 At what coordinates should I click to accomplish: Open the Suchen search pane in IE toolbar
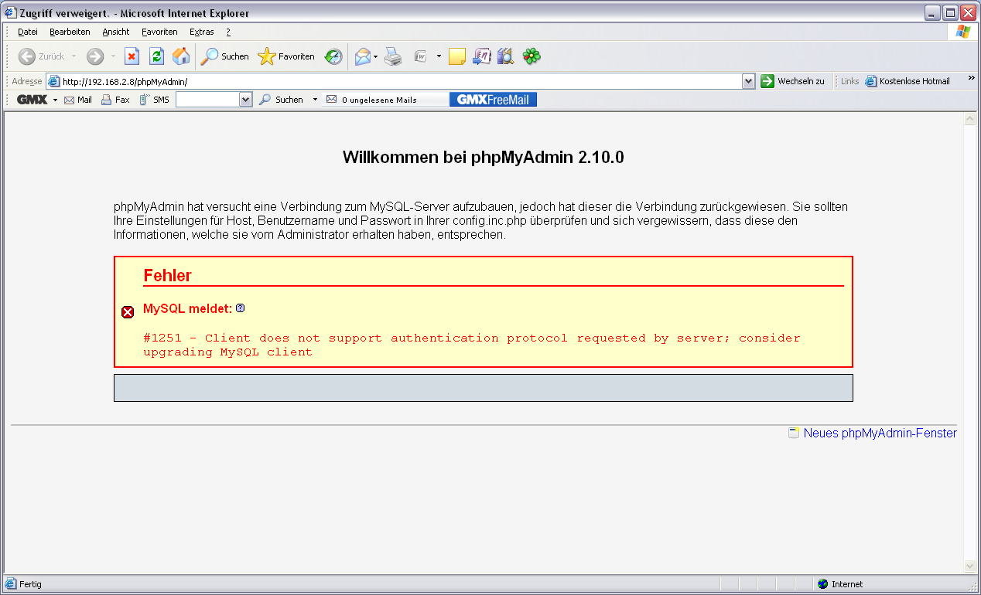[x=224, y=56]
